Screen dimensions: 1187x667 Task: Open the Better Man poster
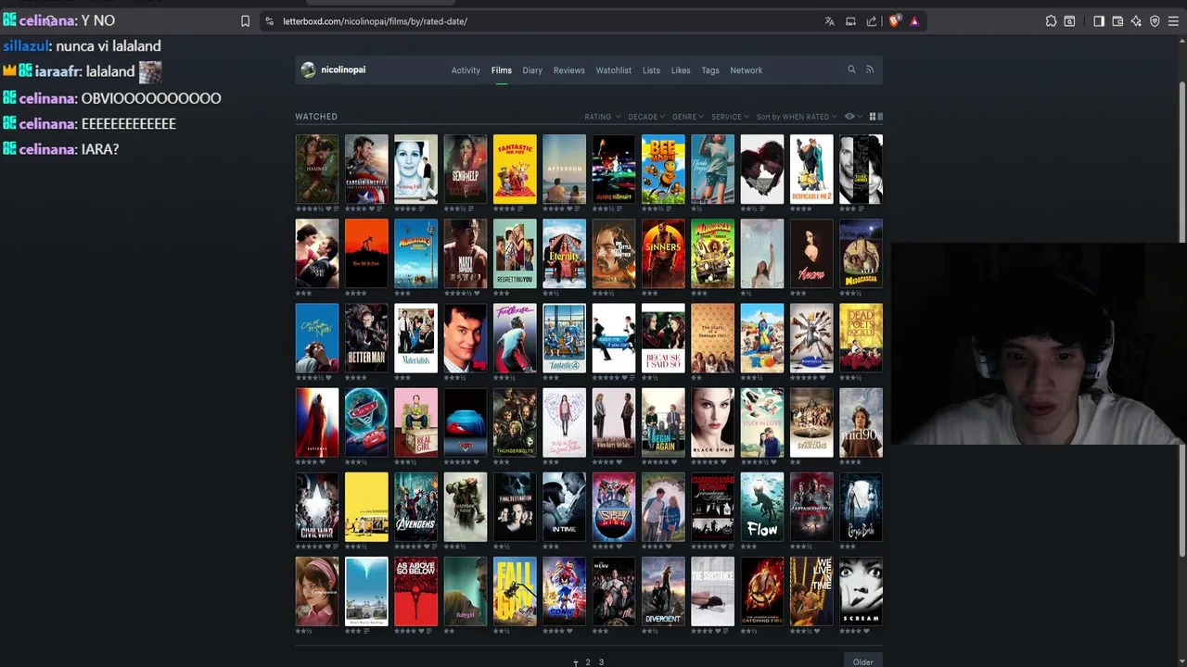click(x=366, y=338)
